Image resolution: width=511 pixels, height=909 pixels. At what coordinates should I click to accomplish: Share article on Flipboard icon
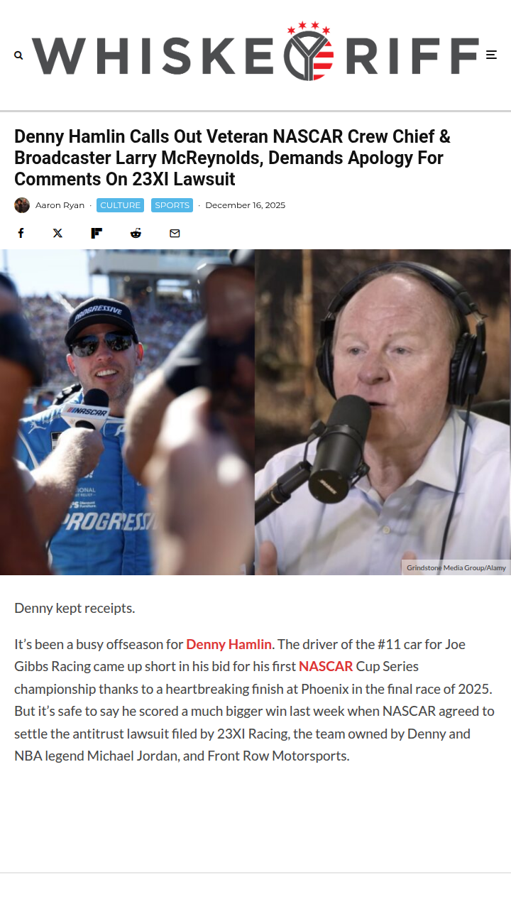coord(97,233)
